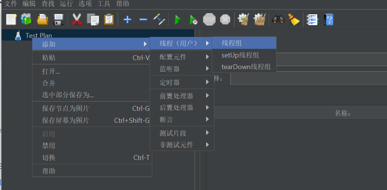
Task: Select 保存屏幕为图片 in context menu
Action: (x=92, y=120)
